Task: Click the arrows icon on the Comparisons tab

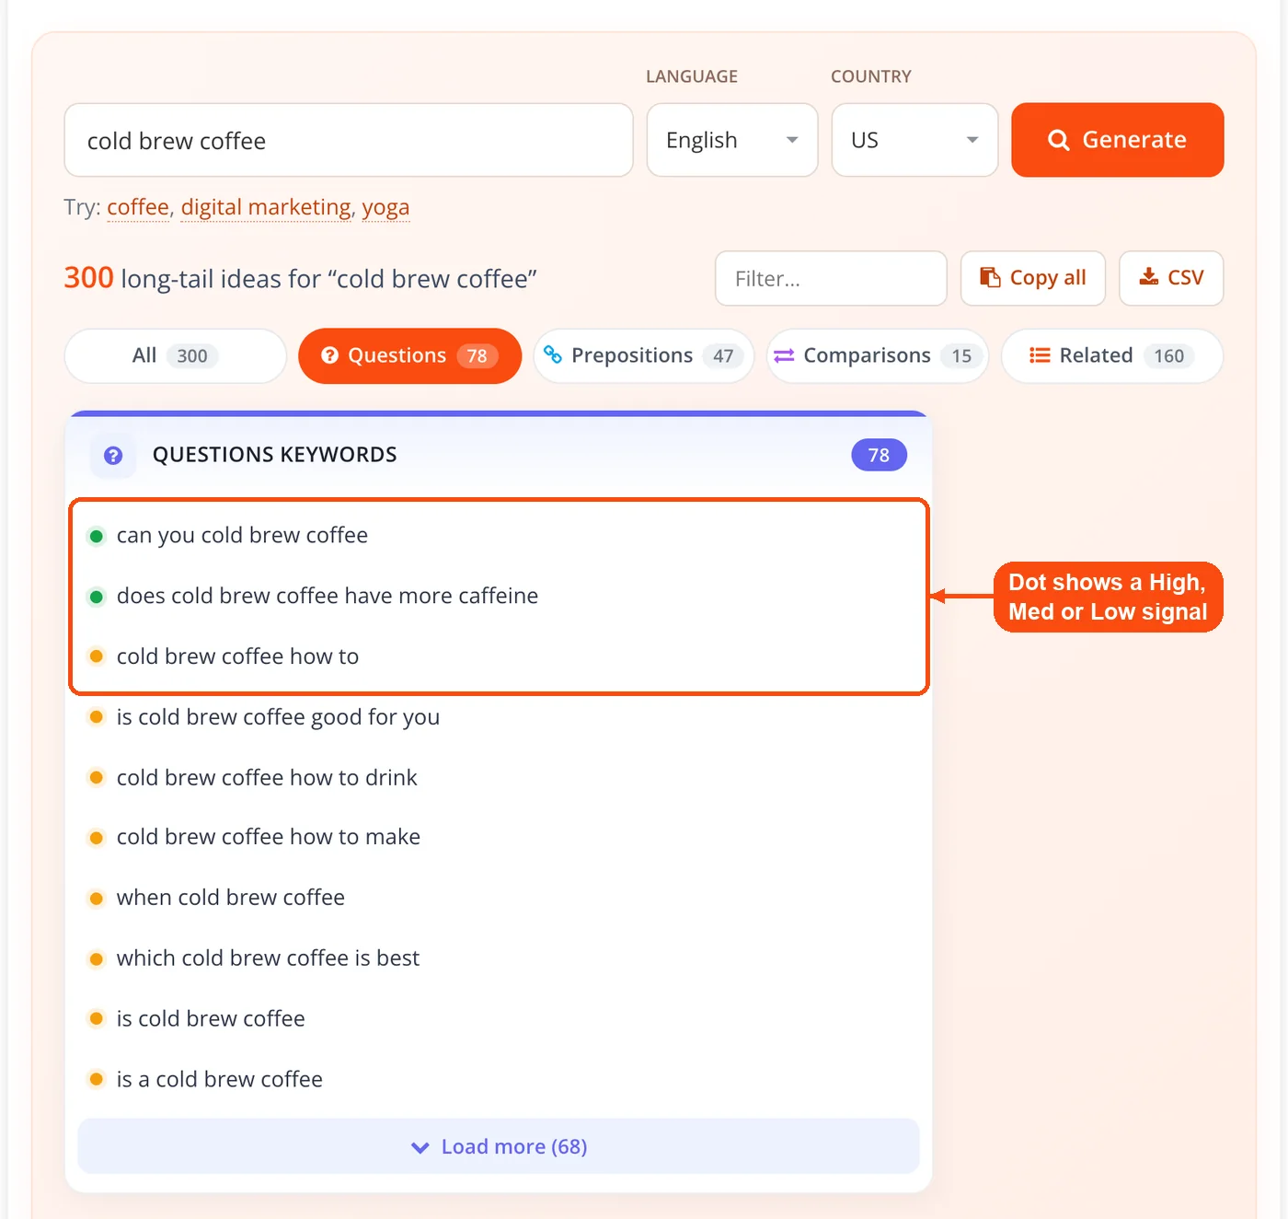Action: coord(784,355)
